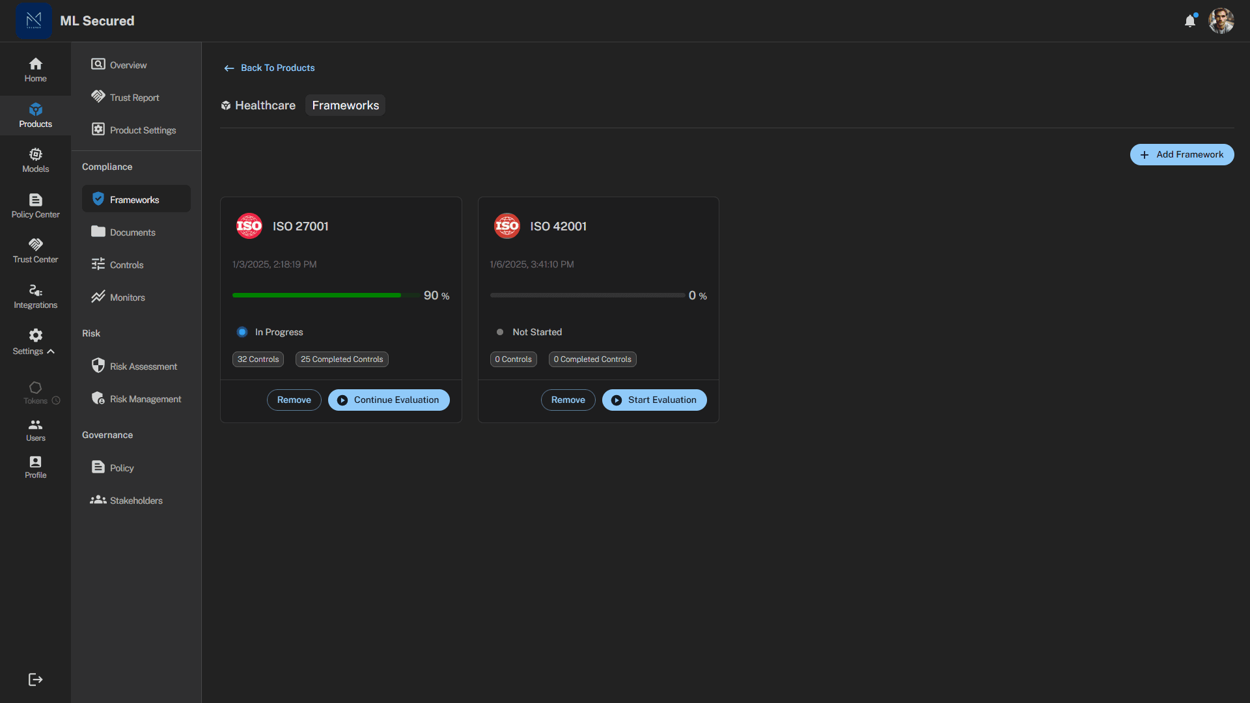Select the Frameworks breadcrumb tab
Image resolution: width=1250 pixels, height=703 pixels.
coord(345,105)
